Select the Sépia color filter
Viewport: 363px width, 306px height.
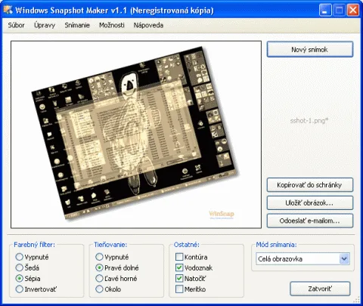28,278
